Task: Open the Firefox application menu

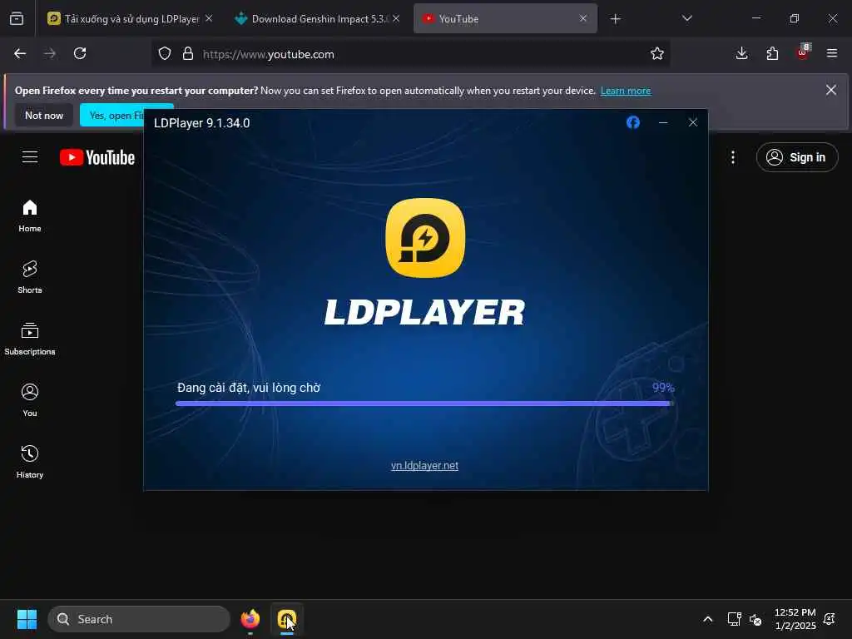Action: [832, 53]
